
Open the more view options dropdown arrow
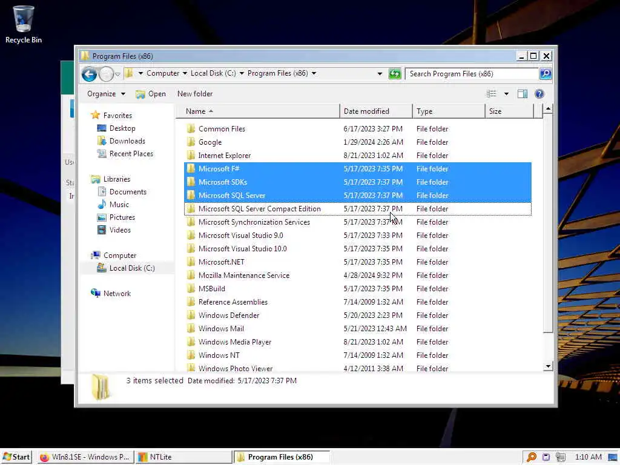pos(506,94)
